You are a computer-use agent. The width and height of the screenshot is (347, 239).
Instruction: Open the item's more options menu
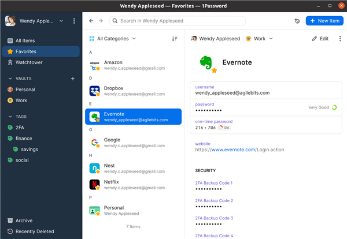coord(340,39)
